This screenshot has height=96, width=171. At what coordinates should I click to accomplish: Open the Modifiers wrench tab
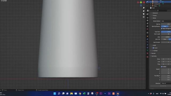(147, 39)
